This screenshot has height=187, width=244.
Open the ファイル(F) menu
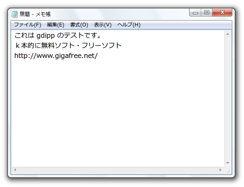[28, 25]
